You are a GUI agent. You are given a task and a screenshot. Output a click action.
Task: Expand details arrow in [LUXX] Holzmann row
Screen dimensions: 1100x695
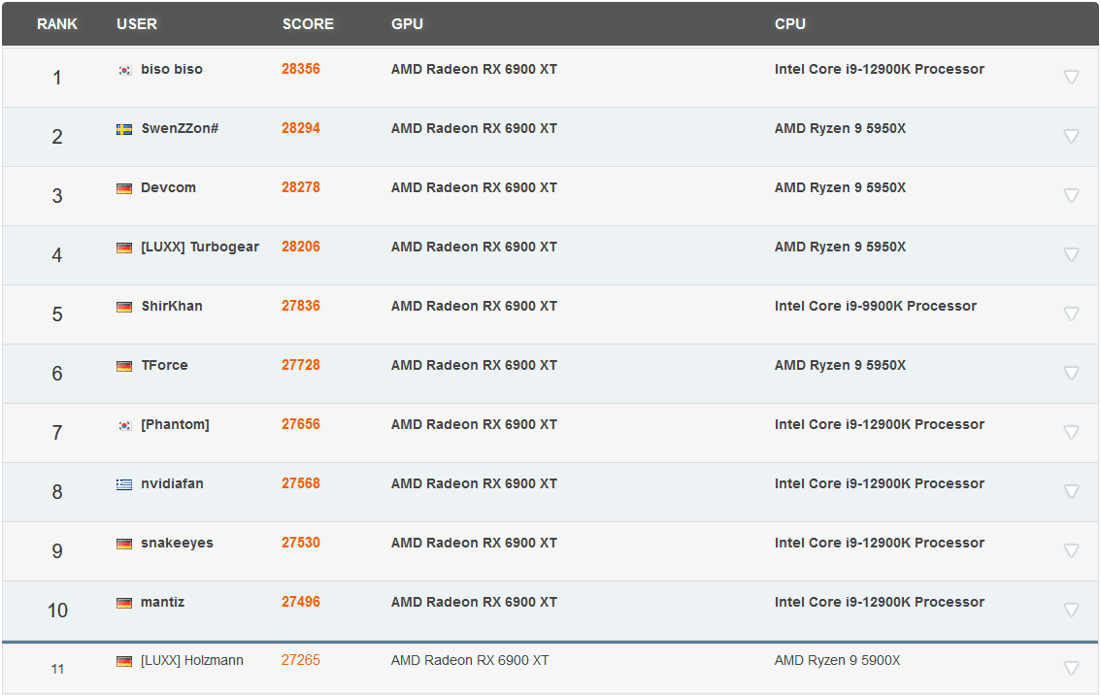[x=1071, y=669]
